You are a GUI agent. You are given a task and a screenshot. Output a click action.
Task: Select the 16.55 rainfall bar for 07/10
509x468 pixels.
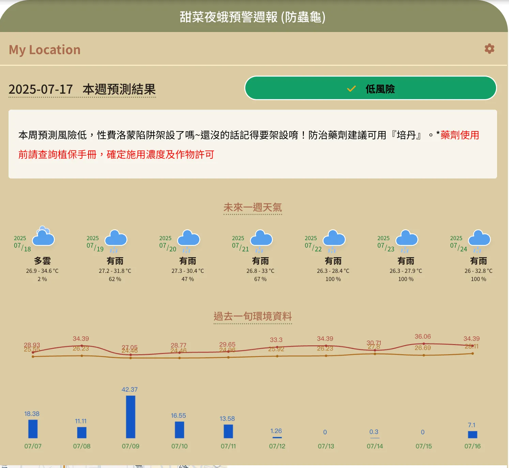180,430
